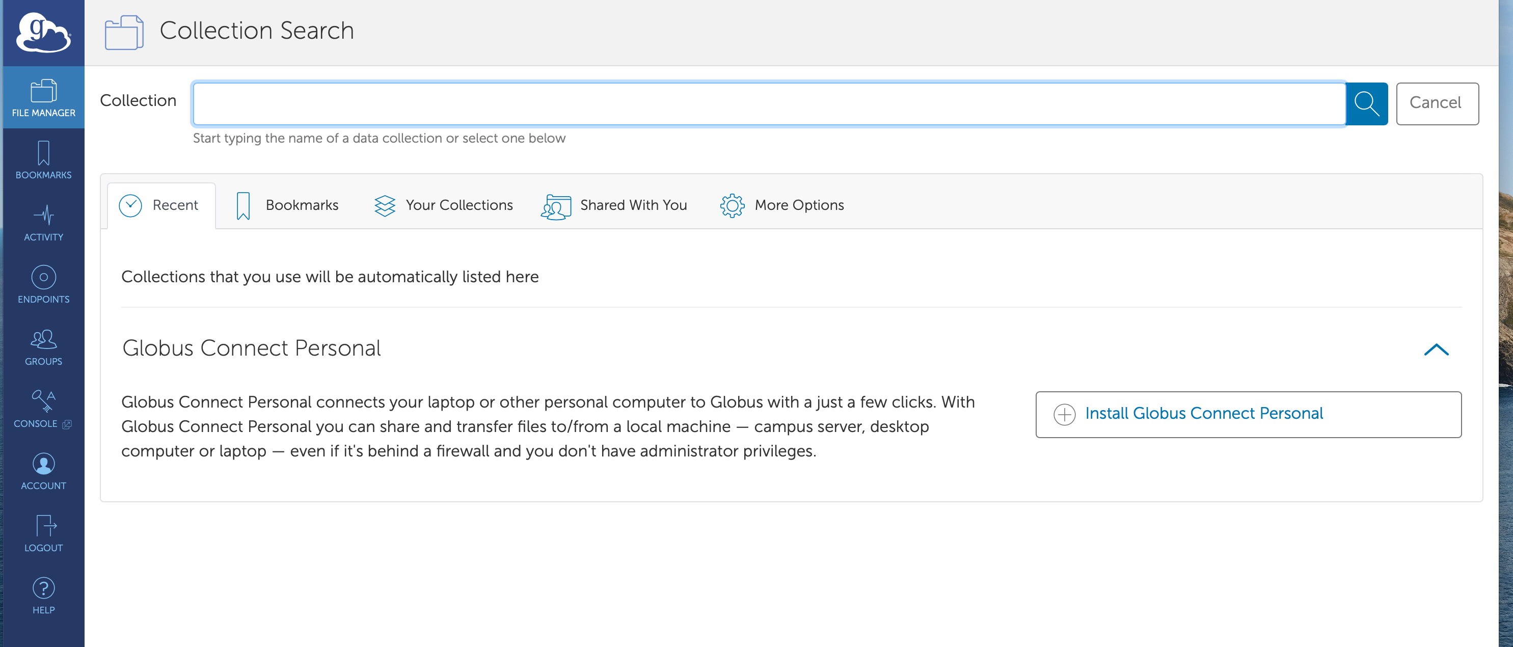Expand the More Options section

coord(782,204)
